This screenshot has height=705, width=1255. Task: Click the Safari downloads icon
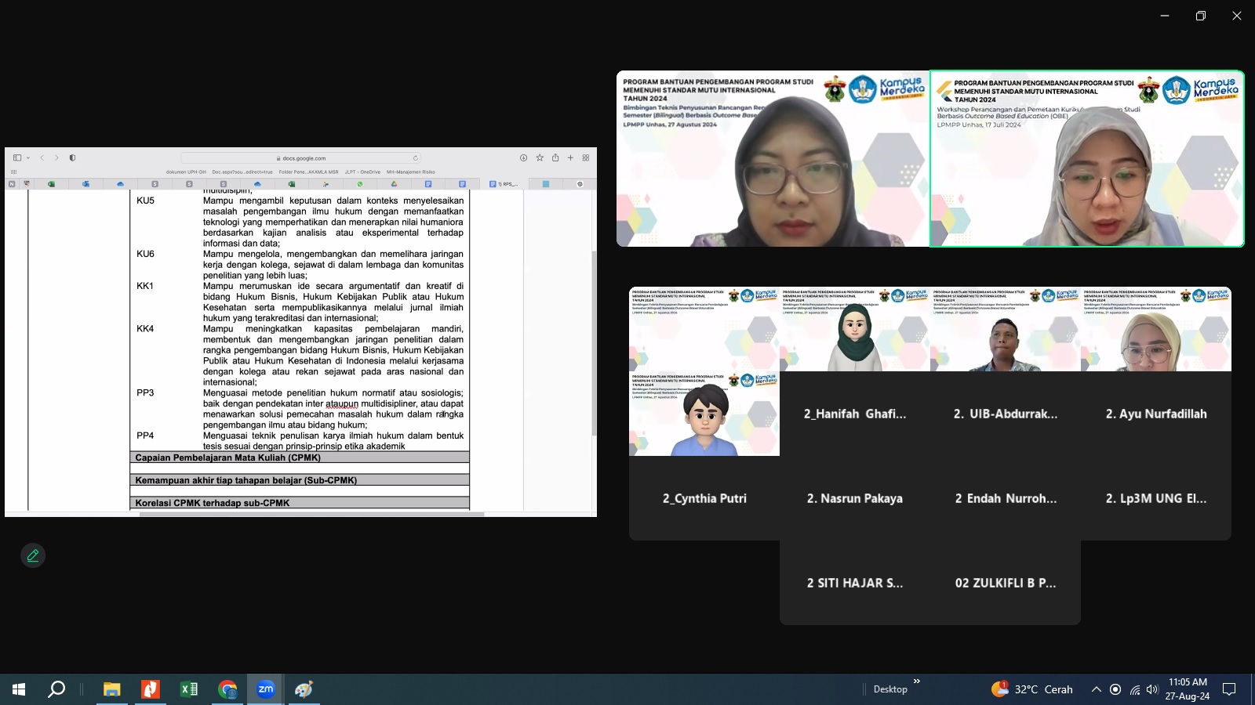click(x=523, y=157)
